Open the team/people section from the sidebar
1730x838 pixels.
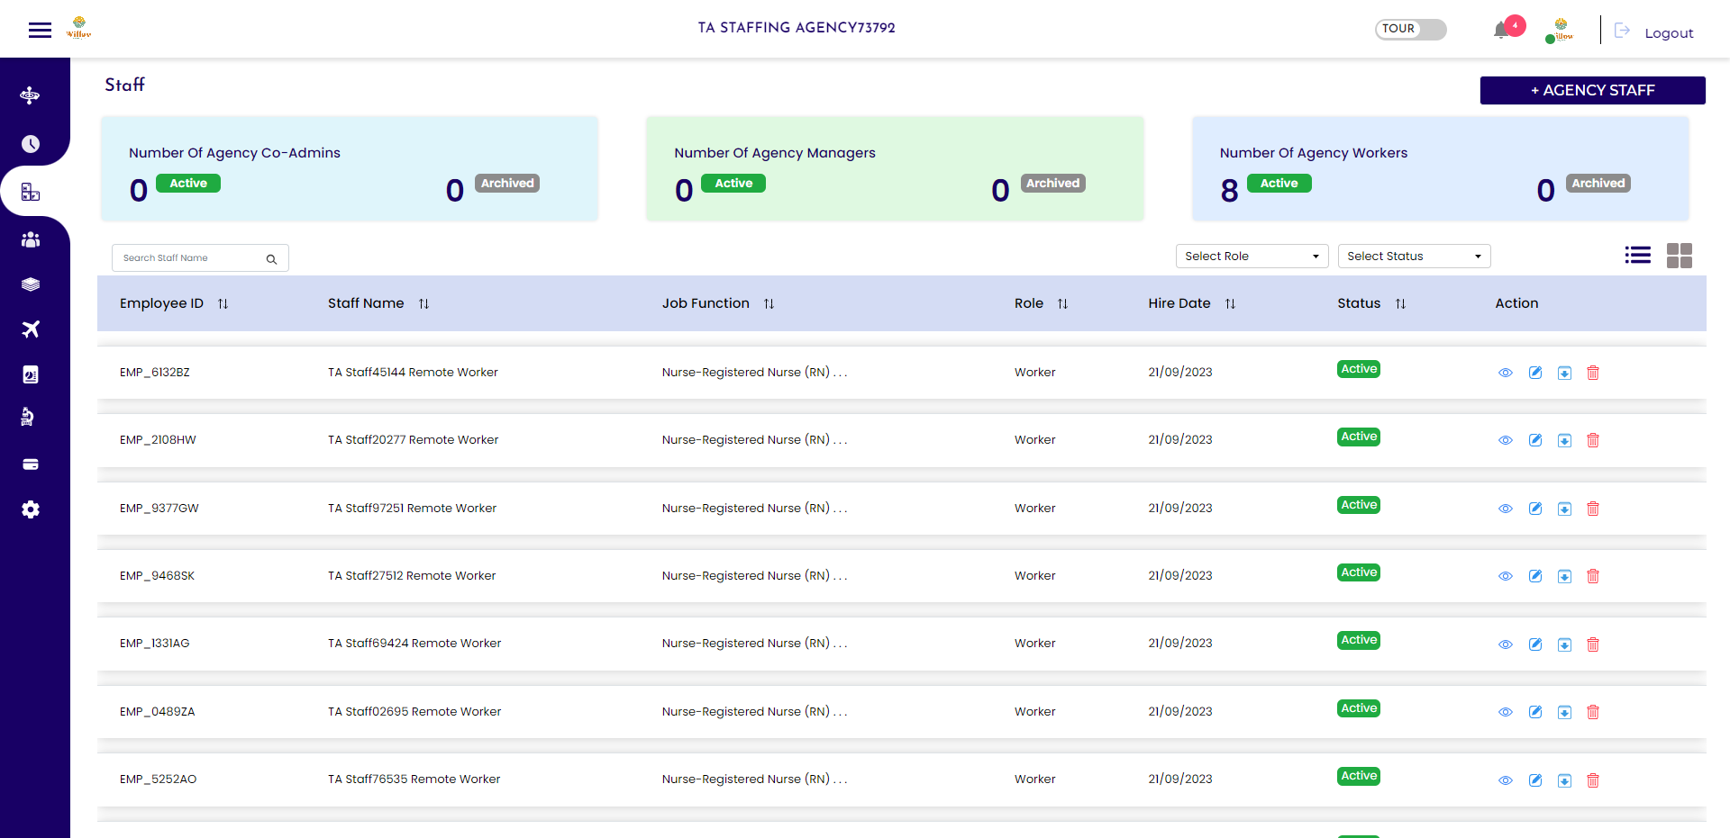(30, 239)
